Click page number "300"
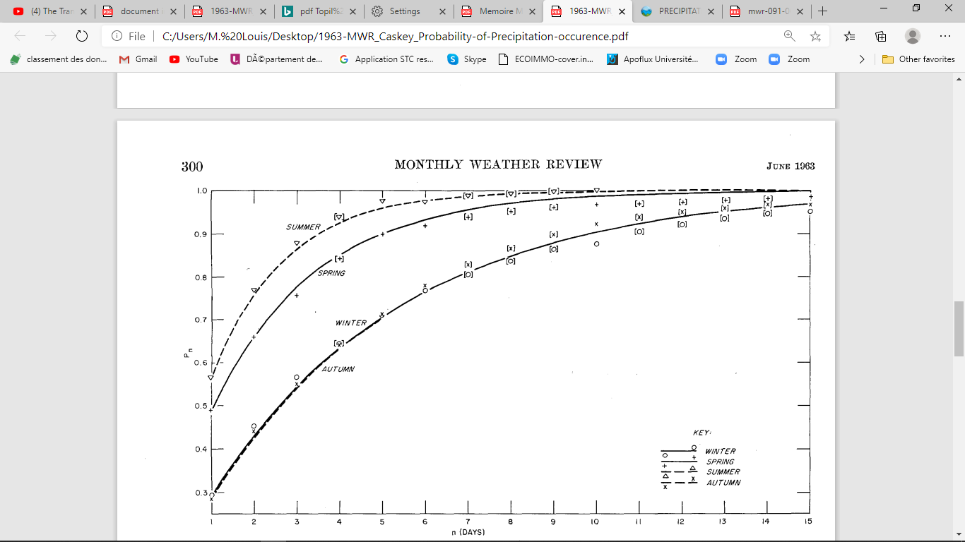Viewport: 965px width, 542px height. point(192,167)
